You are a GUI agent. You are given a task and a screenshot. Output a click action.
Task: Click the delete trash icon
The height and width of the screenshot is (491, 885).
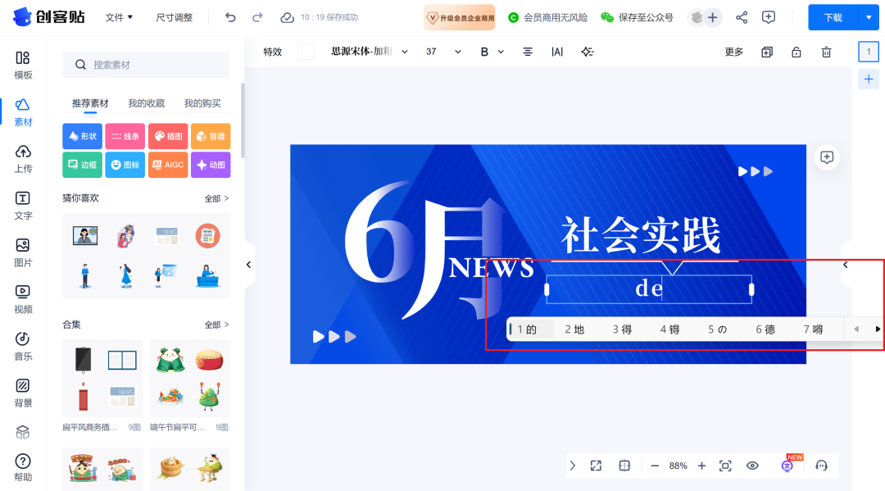pyautogui.click(x=826, y=52)
